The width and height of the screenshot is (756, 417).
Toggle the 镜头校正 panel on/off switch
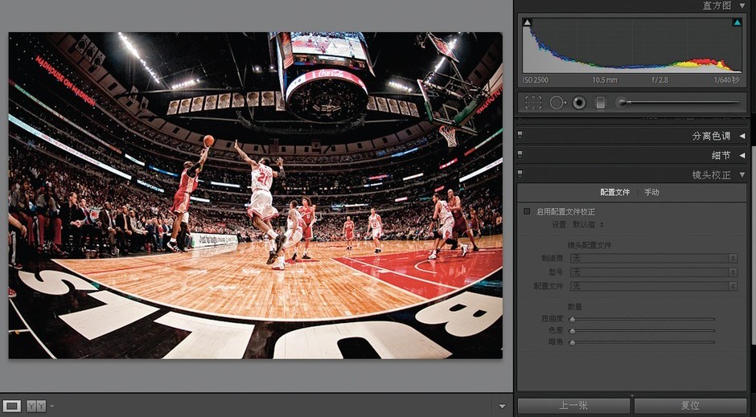pyautogui.click(x=520, y=174)
